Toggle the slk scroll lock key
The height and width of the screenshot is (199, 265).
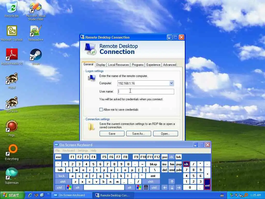(171, 157)
